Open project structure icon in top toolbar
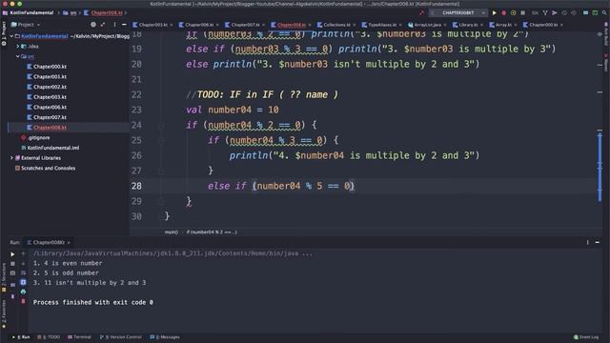Screen dimensions: 610x343 (585, 12)
